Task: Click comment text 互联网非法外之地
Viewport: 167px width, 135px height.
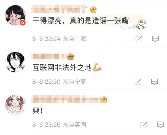Action: tap(62, 67)
